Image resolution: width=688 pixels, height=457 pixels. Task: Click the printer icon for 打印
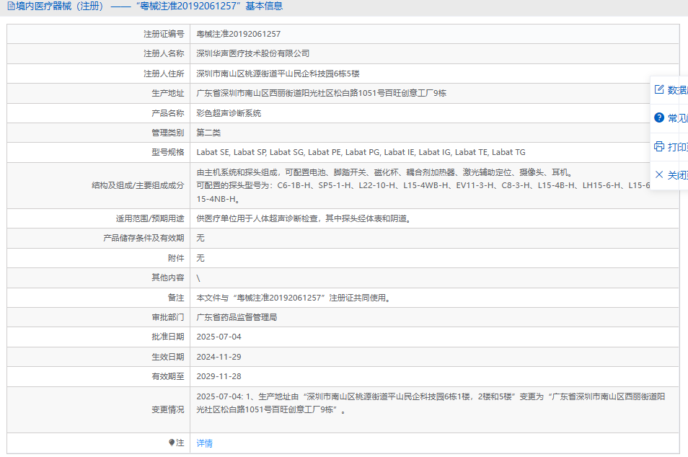pos(659,146)
